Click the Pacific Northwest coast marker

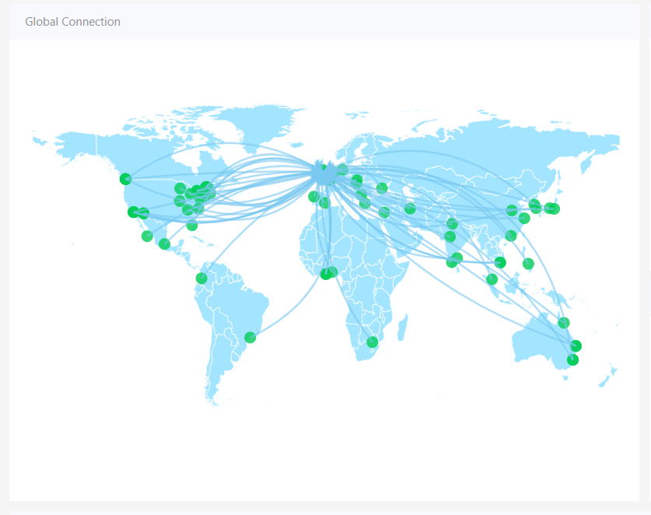coord(125,179)
